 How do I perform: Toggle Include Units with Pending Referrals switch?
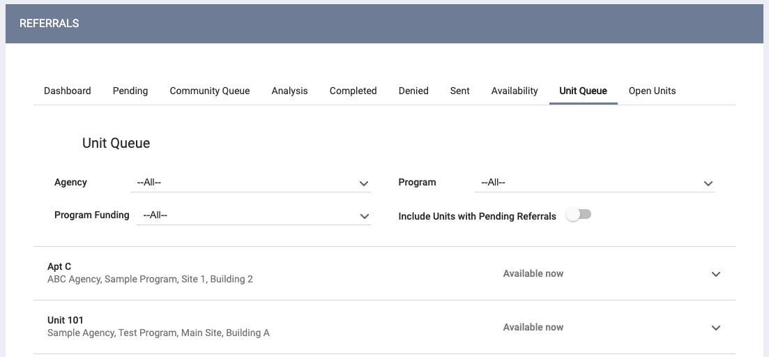pos(578,215)
